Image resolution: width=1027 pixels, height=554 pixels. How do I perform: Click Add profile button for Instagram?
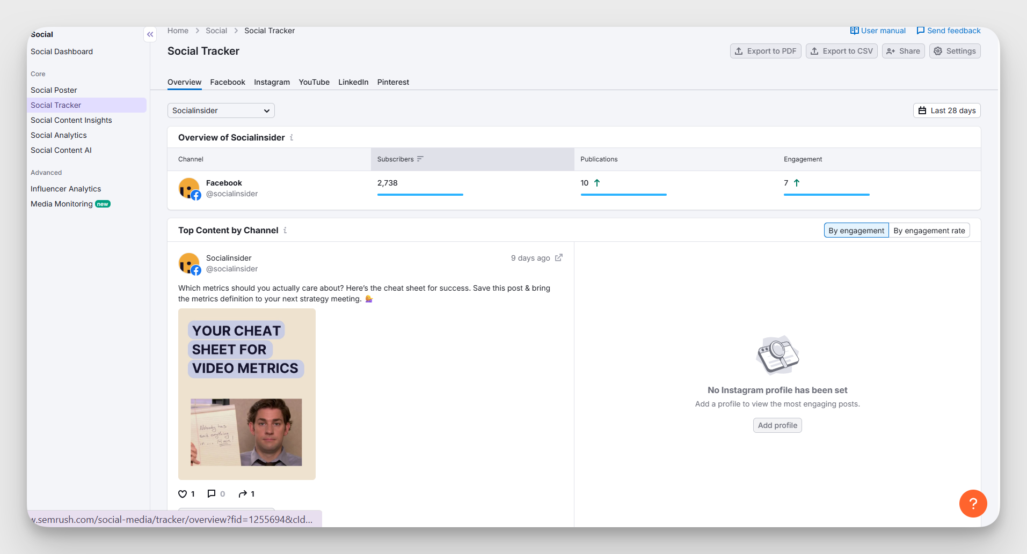(x=777, y=425)
